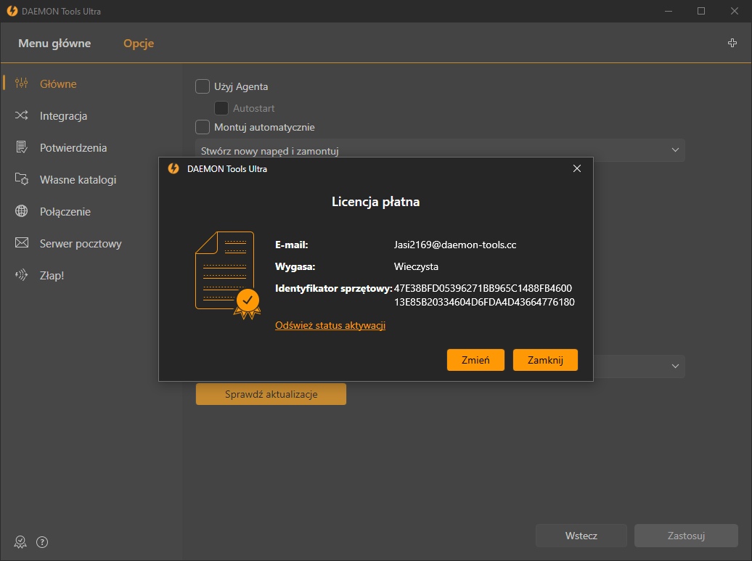Click the Zmień button
This screenshot has height=561, width=752.
click(475, 360)
